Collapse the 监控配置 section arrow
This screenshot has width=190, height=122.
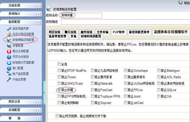point(39,22)
